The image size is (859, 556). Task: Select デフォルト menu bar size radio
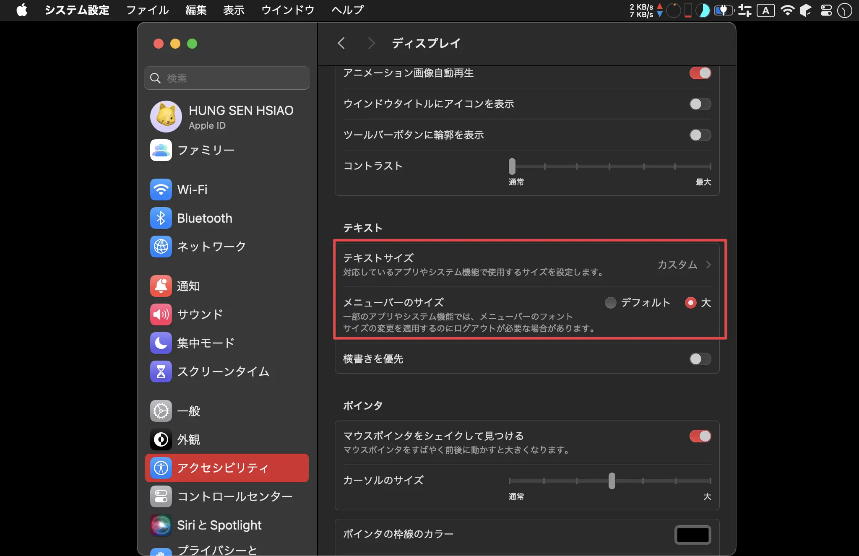click(610, 303)
